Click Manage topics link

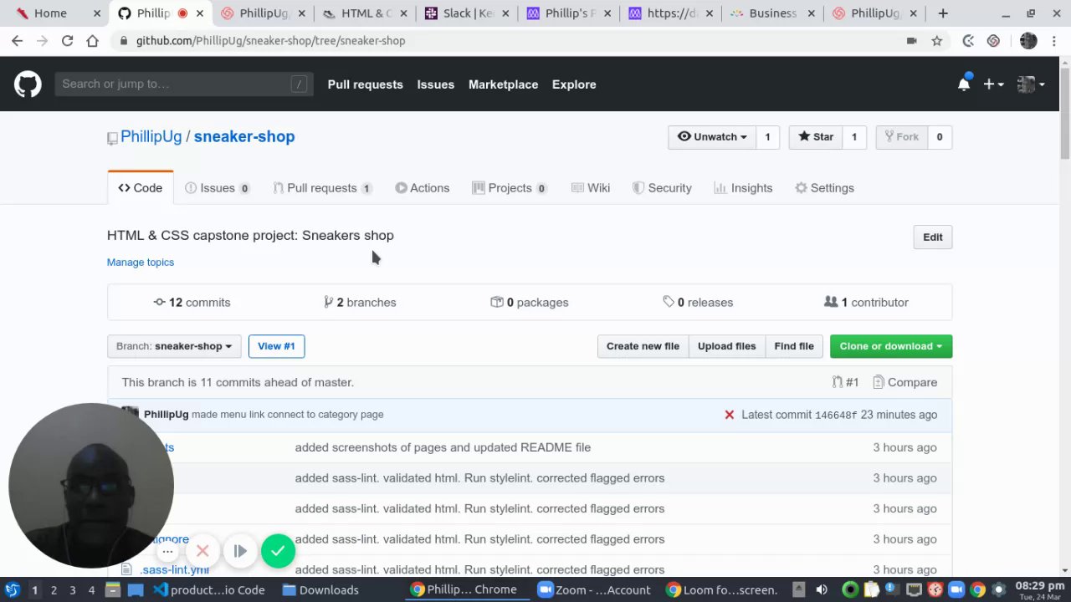tap(141, 263)
